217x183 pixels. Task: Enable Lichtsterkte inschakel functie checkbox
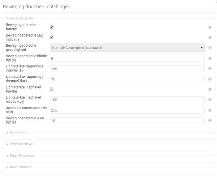point(52,89)
